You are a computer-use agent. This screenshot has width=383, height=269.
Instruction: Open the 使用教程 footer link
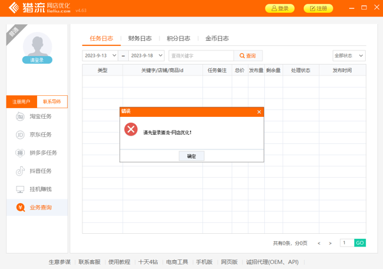point(119,262)
